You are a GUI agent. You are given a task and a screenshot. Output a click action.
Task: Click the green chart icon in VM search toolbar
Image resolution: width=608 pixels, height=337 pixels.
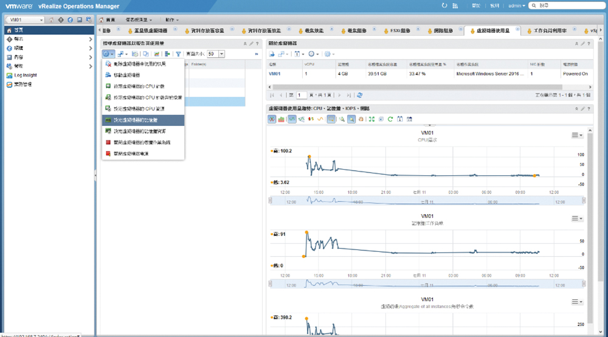157,54
